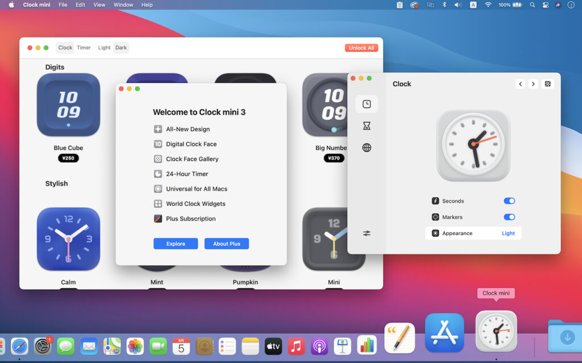Open extra settings via the sliders icon
Viewport: 582px width, 363px height.
click(367, 233)
